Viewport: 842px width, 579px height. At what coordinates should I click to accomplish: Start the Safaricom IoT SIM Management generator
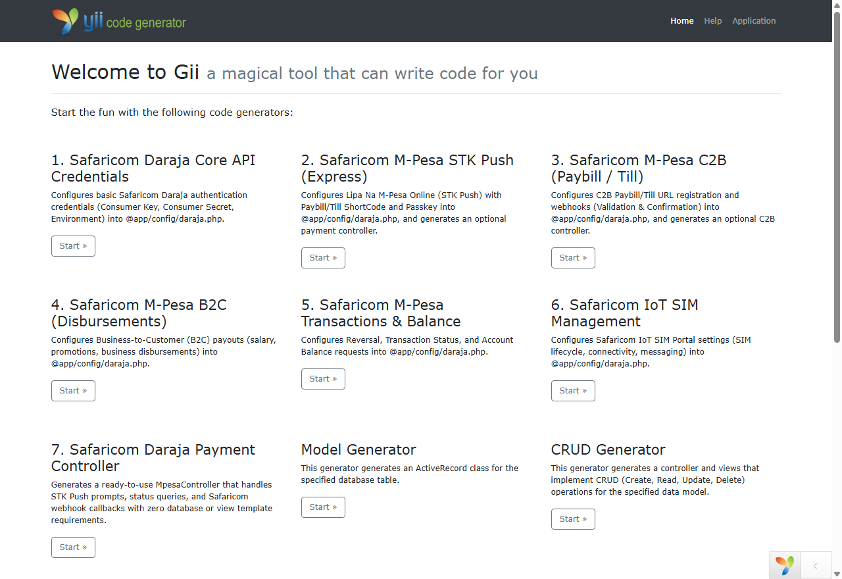tap(573, 391)
